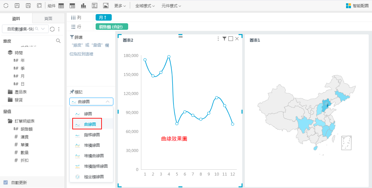Insert an image component
Viewport: 372px width, 188px height.
[x=105, y=6]
